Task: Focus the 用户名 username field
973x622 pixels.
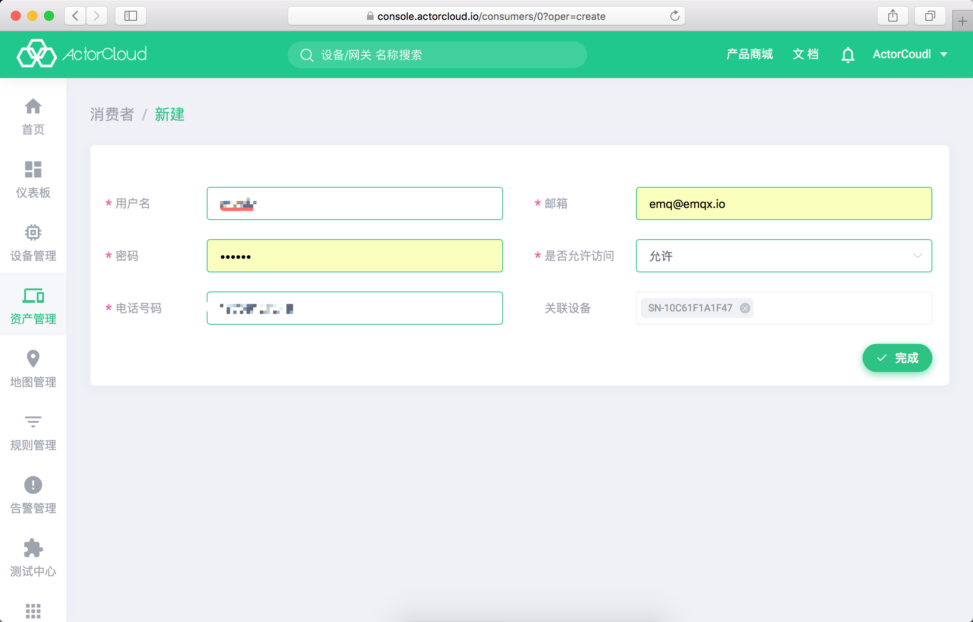Action: [x=354, y=203]
